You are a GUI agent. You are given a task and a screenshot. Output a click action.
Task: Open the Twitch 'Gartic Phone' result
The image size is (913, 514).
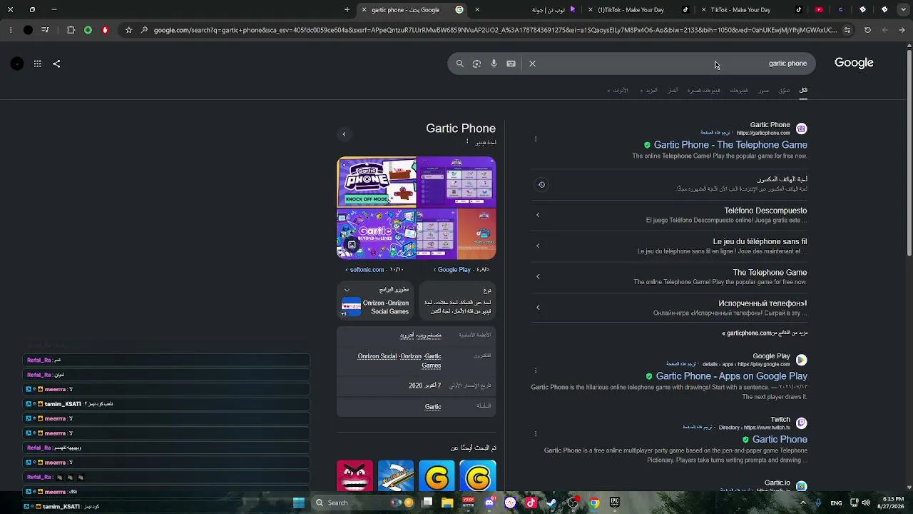point(780,440)
